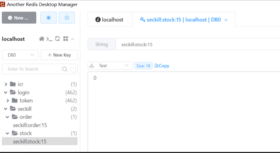The height and width of the screenshot is (153, 280).
Task: Collapse the localhost connection panel
Action: click(x=73, y=39)
